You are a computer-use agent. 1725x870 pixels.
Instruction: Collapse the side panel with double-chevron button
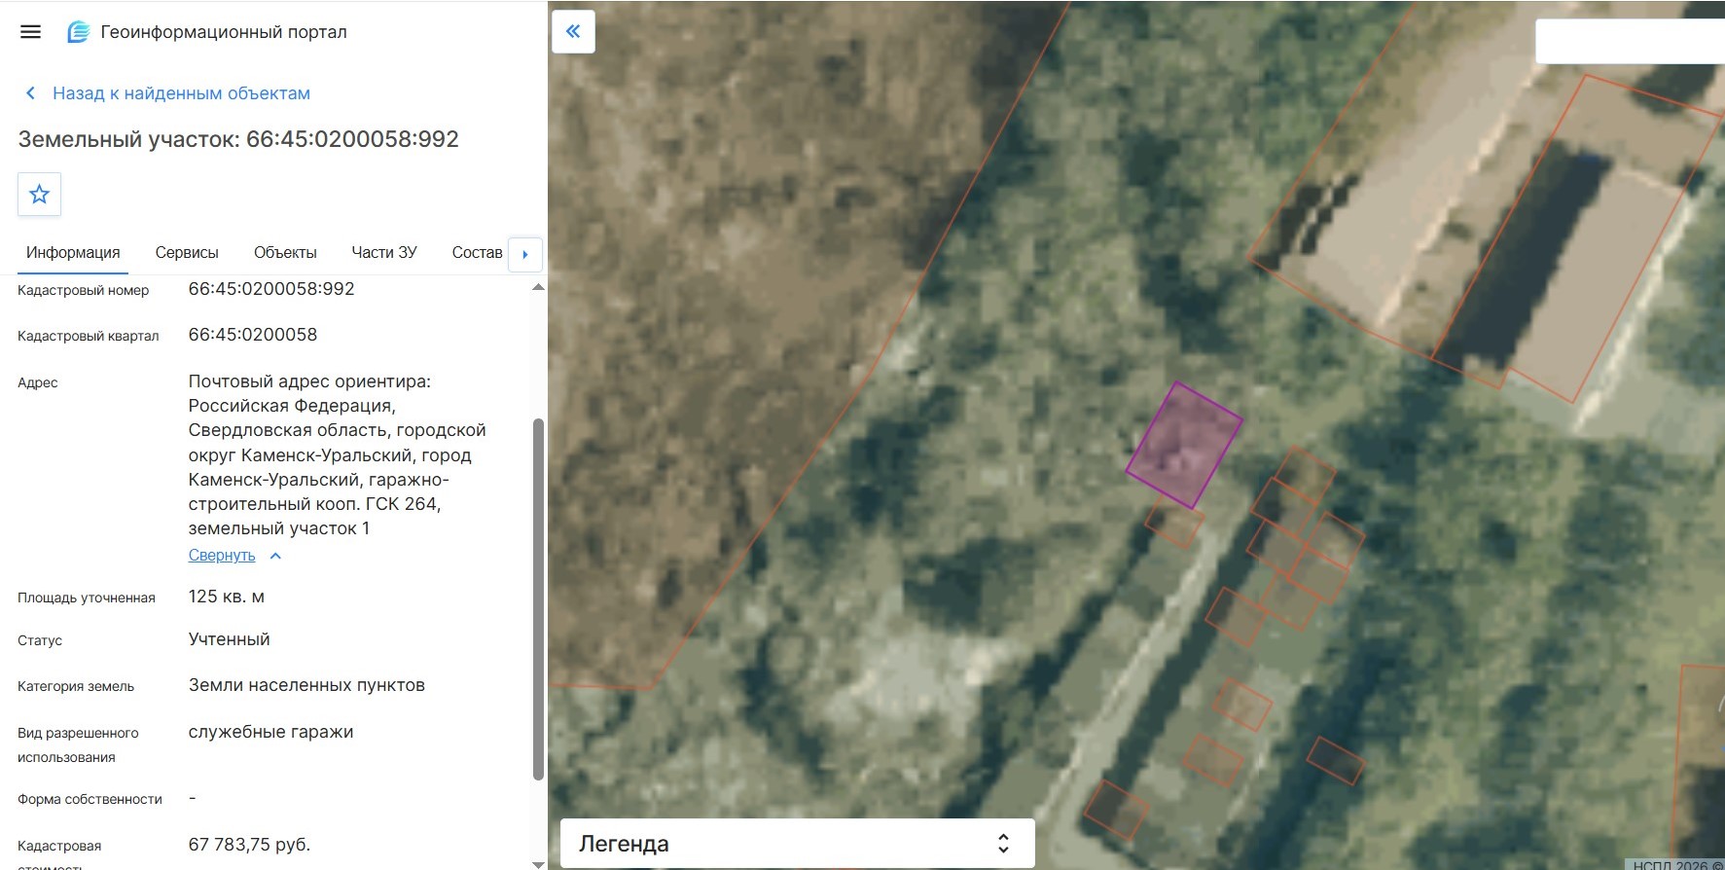tap(573, 31)
